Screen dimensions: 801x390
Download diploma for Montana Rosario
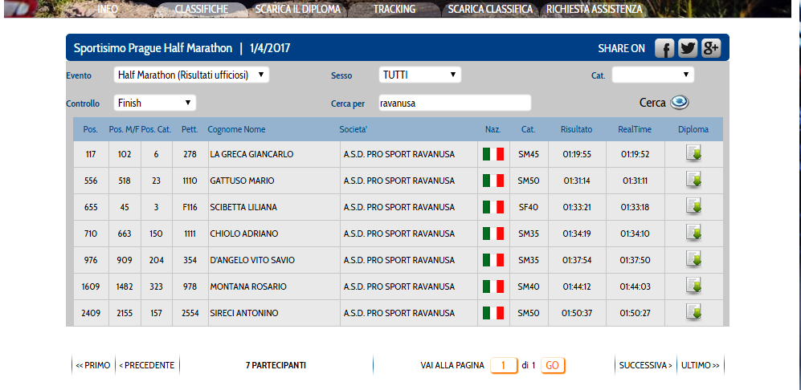tap(693, 286)
